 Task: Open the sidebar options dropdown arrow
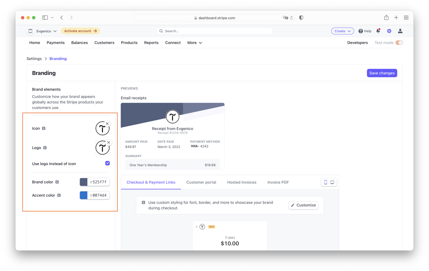point(52,18)
